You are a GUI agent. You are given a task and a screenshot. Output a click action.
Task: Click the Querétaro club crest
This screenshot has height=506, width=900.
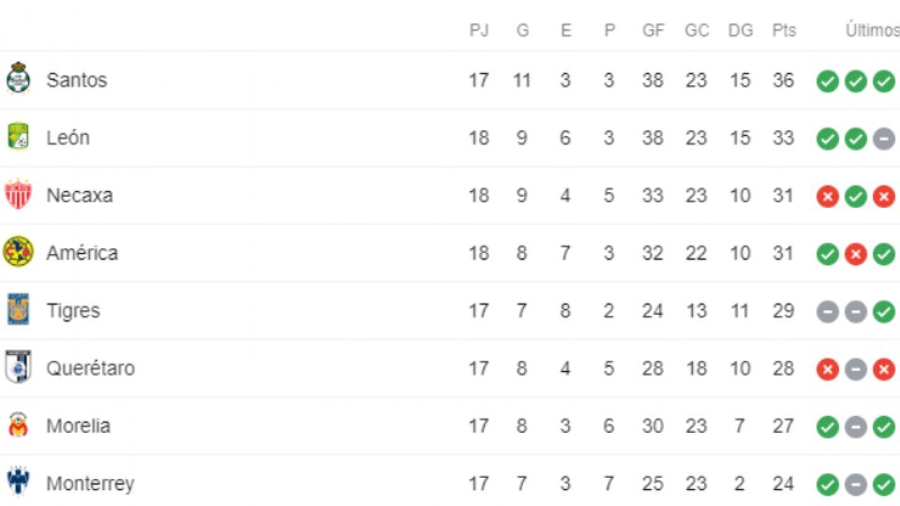click(x=18, y=367)
